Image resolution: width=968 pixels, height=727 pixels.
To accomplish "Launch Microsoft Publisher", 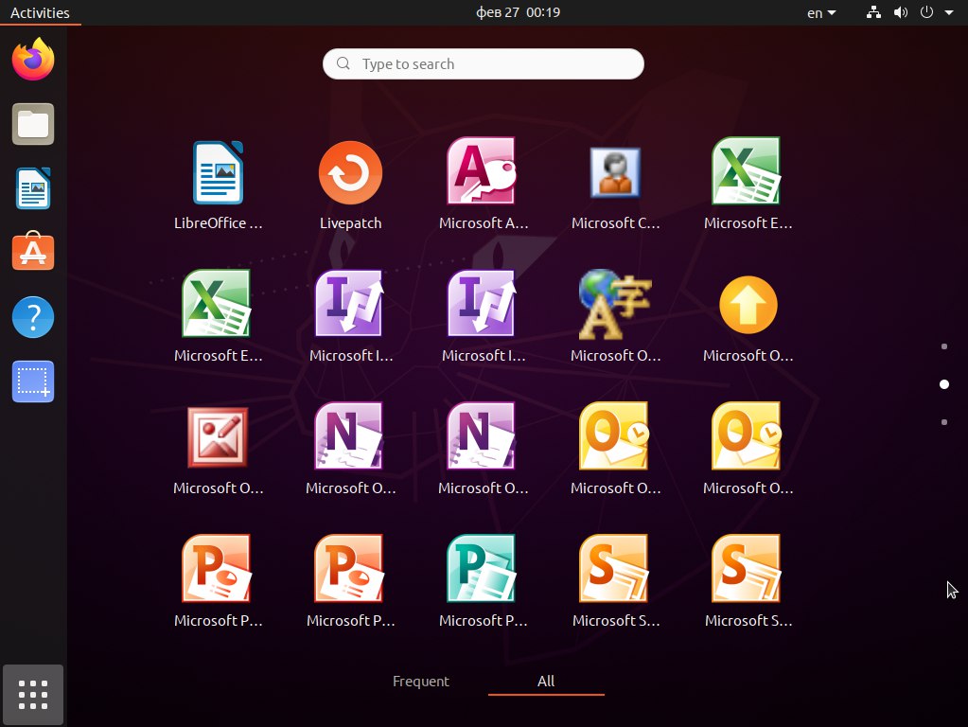I will [x=483, y=568].
